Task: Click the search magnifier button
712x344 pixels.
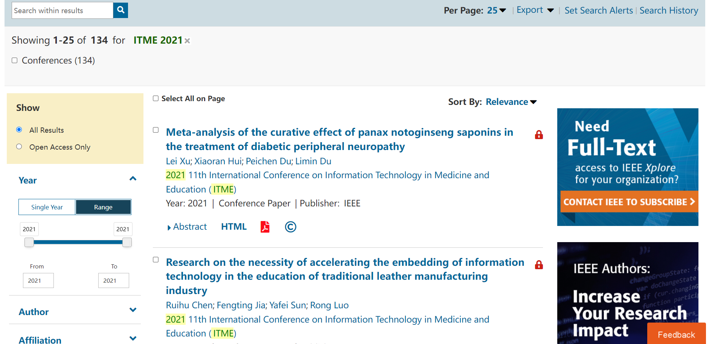Action: point(120,10)
